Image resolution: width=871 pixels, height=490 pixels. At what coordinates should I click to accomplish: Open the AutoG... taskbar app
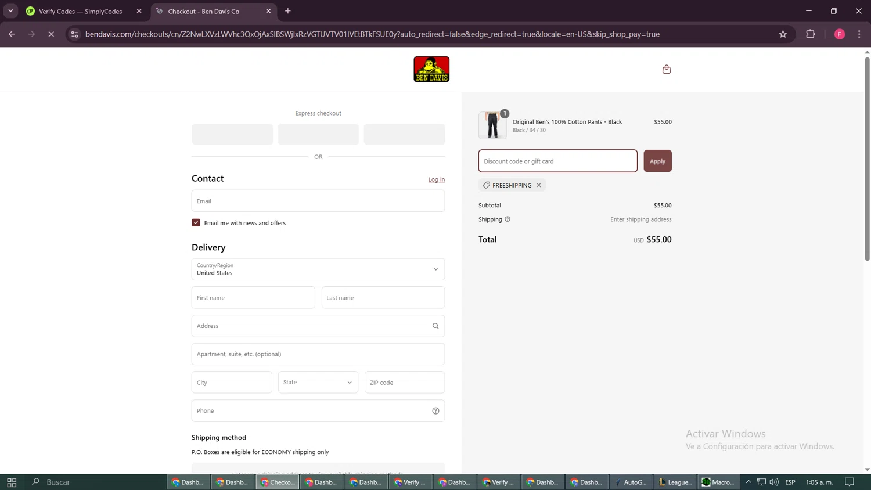click(x=631, y=482)
